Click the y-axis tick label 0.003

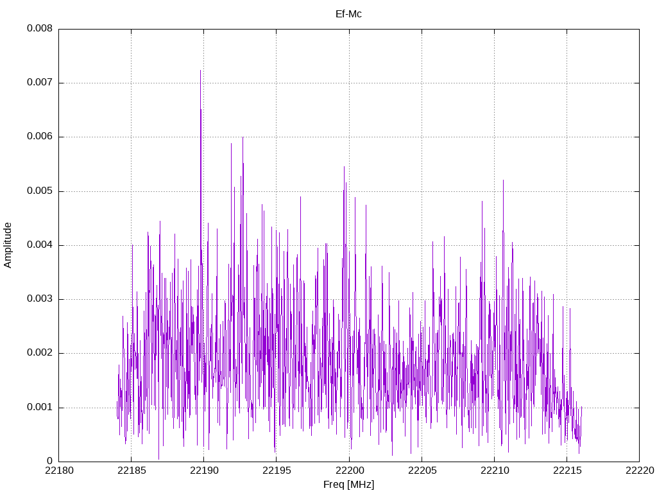(x=40, y=299)
